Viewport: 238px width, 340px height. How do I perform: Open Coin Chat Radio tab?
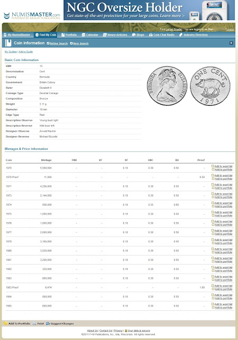162,35
